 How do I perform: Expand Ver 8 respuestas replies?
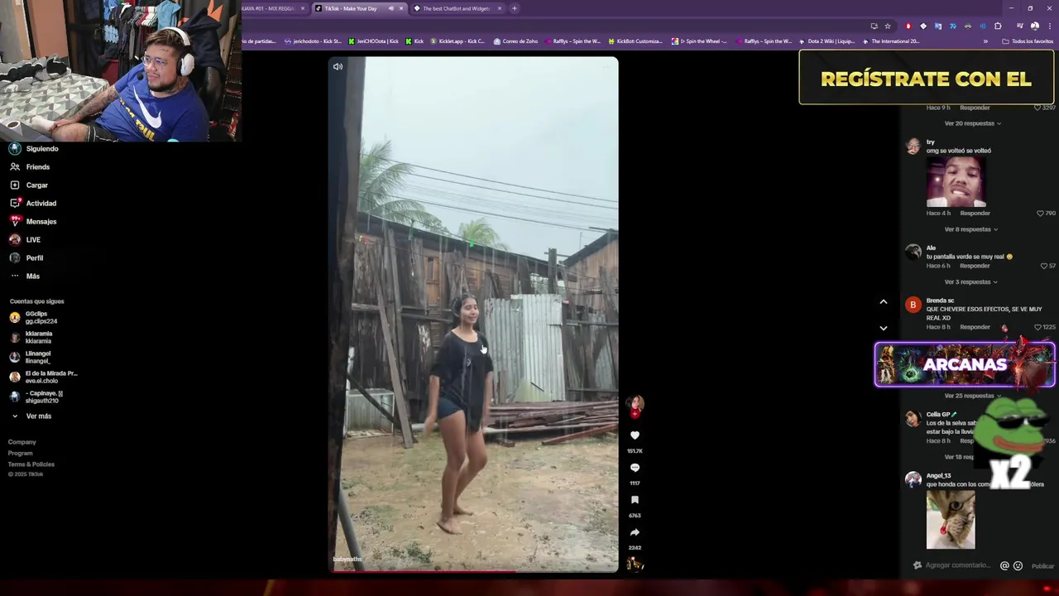pos(971,229)
